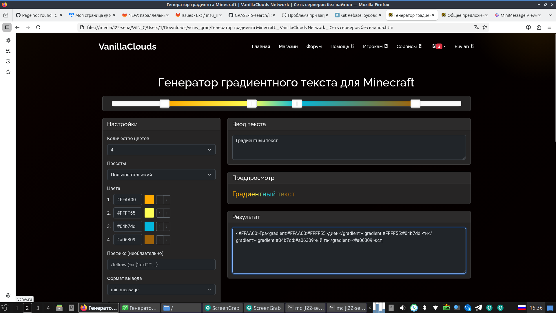Open output format dropdown showing minimessage
556x313 pixels.
161,290
